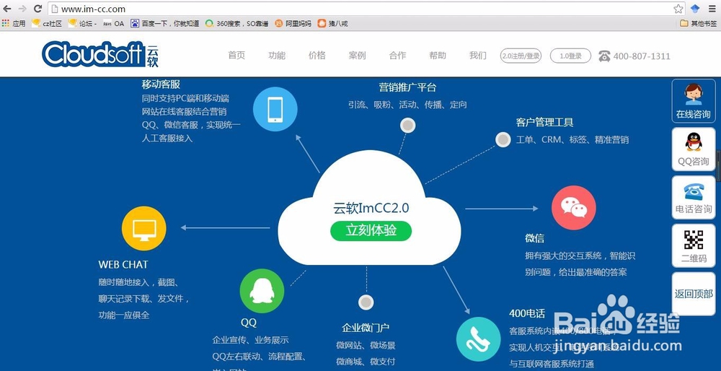Go to the 首页 nav item
The image size is (721, 371).
pos(236,56)
